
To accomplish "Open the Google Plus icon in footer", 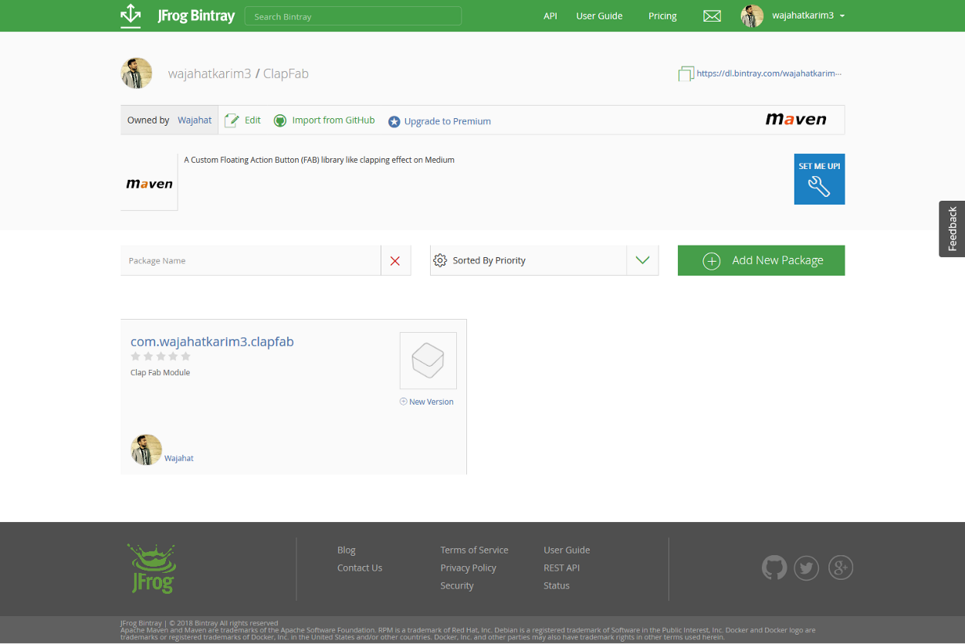I will (x=840, y=568).
